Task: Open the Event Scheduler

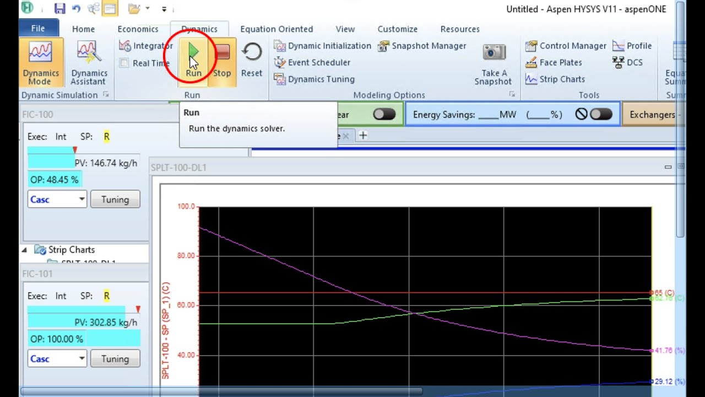Action: coord(312,62)
